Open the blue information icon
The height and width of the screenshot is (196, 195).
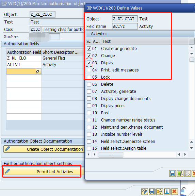[167, 191]
